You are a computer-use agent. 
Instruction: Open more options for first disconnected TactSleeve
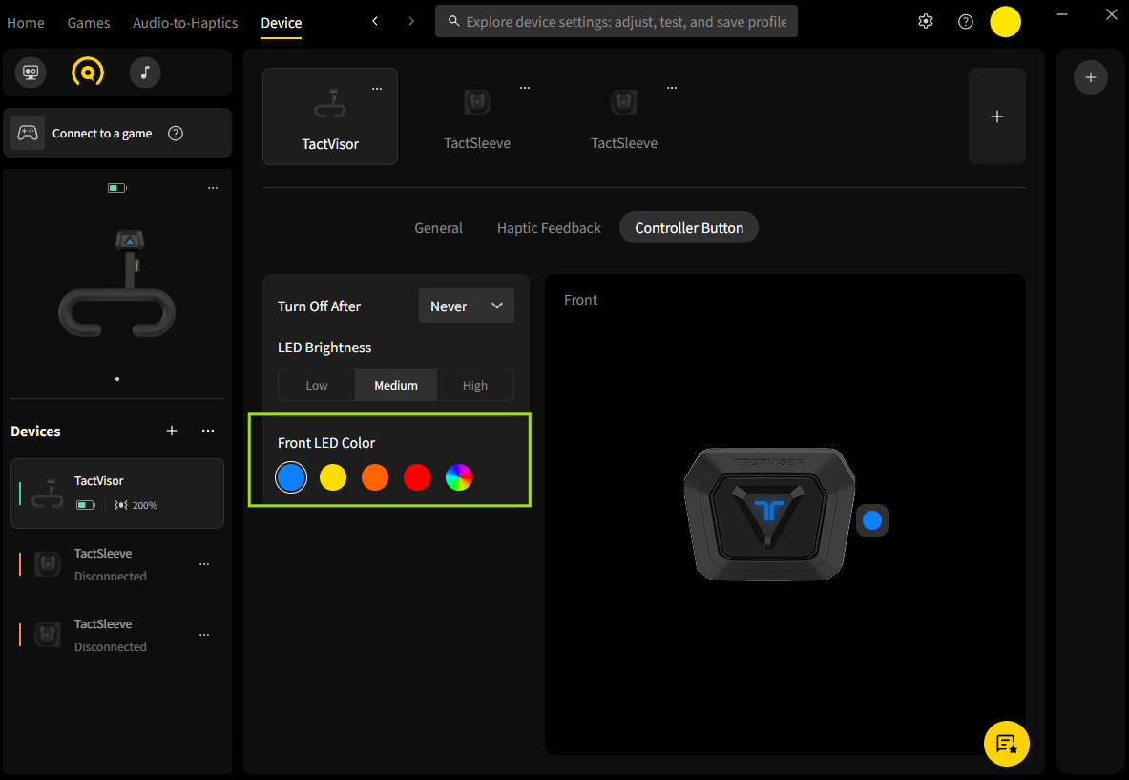[x=204, y=564]
